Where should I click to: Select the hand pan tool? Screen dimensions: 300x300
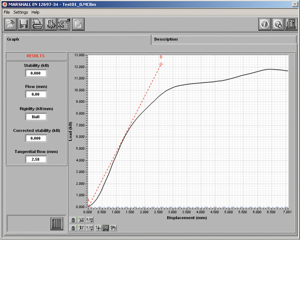pos(113,228)
